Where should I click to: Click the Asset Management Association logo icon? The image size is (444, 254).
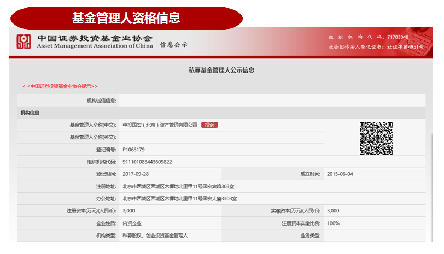click(x=24, y=42)
